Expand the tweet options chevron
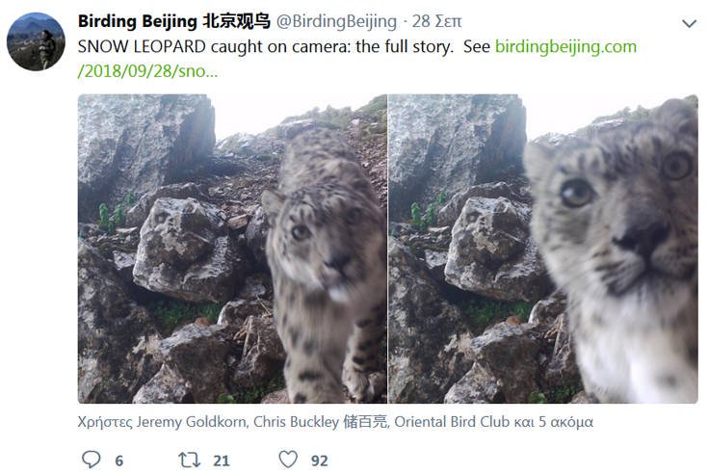This screenshot has height=475, width=708. click(x=689, y=23)
